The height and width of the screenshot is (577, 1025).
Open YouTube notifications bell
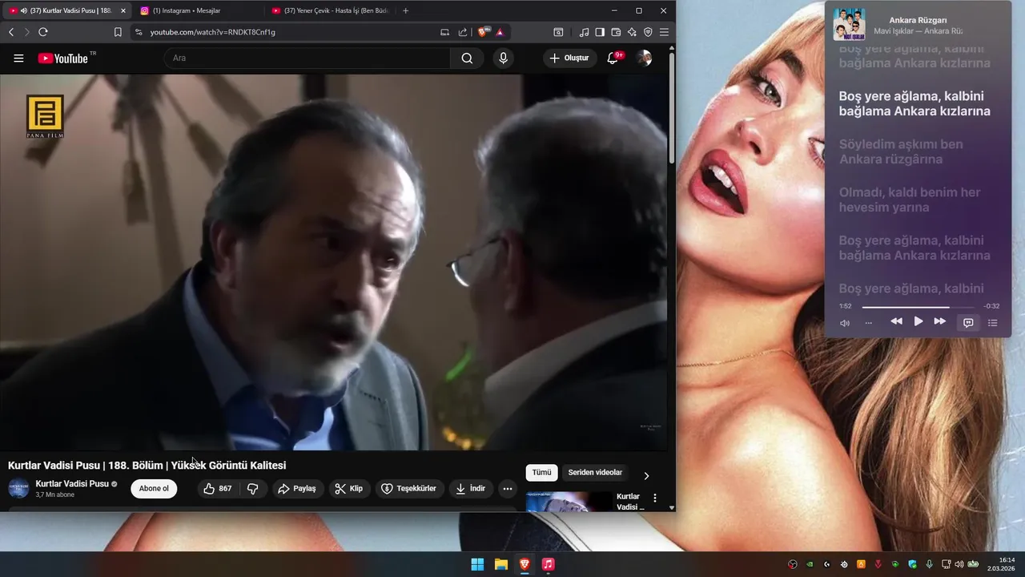[613, 58]
